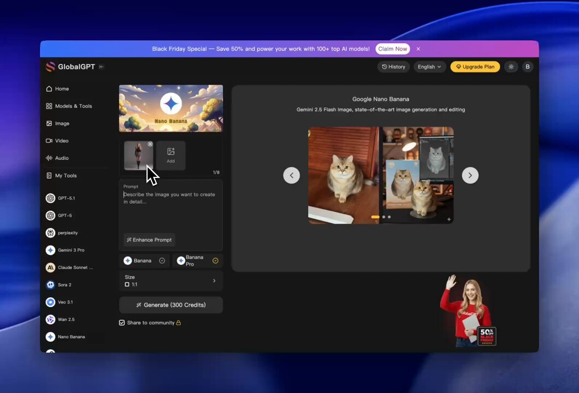Expand the Size 1:1 selector
The width and height of the screenshot is (579, 393).
coord(171,281)
